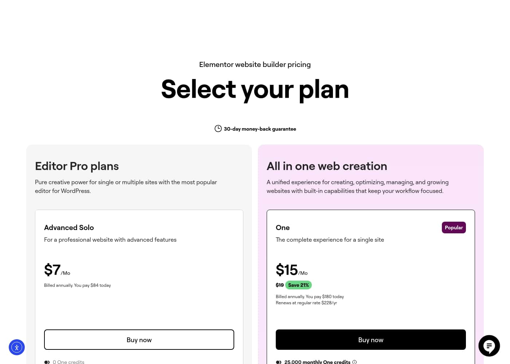Click the credits icon beside 0 One credits
Image resolution: width=510 pixels, height=364 pixels.
point(47,362)
